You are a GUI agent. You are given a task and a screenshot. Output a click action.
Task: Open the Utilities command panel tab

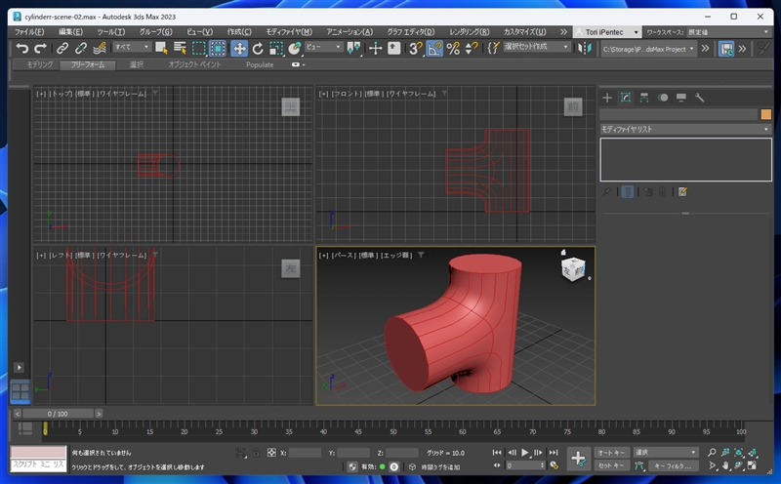click(699, 98)
